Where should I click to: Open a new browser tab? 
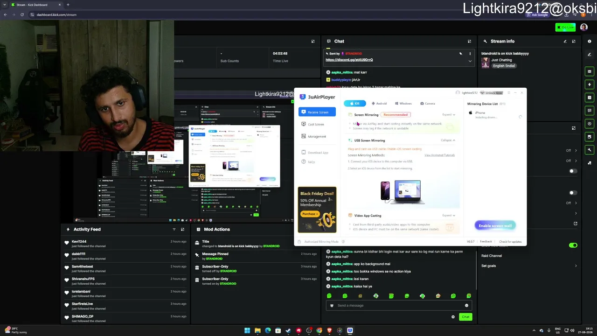click(x=68, y=5)
